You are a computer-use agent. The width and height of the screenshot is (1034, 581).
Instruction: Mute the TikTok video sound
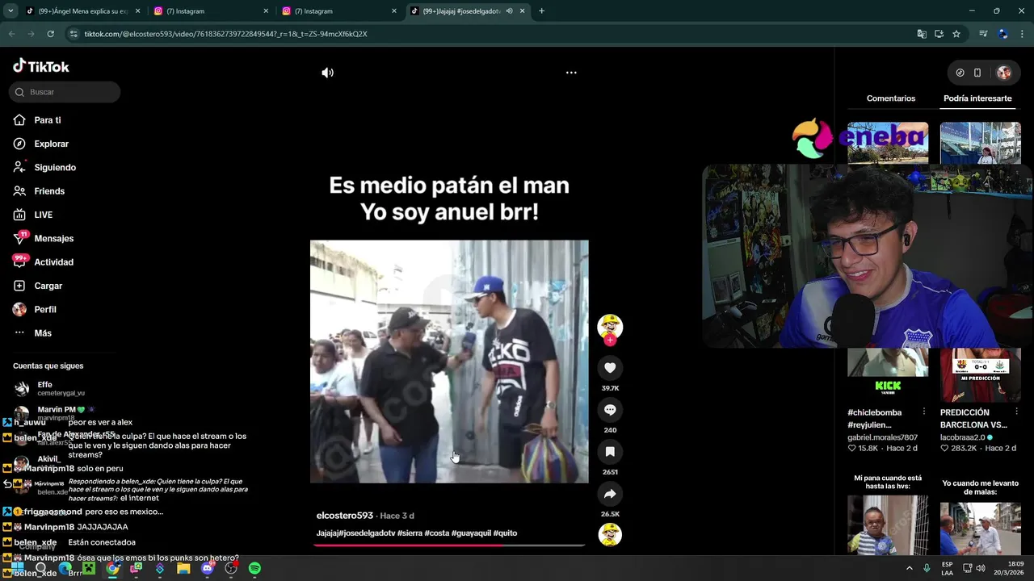coord(327,73)
